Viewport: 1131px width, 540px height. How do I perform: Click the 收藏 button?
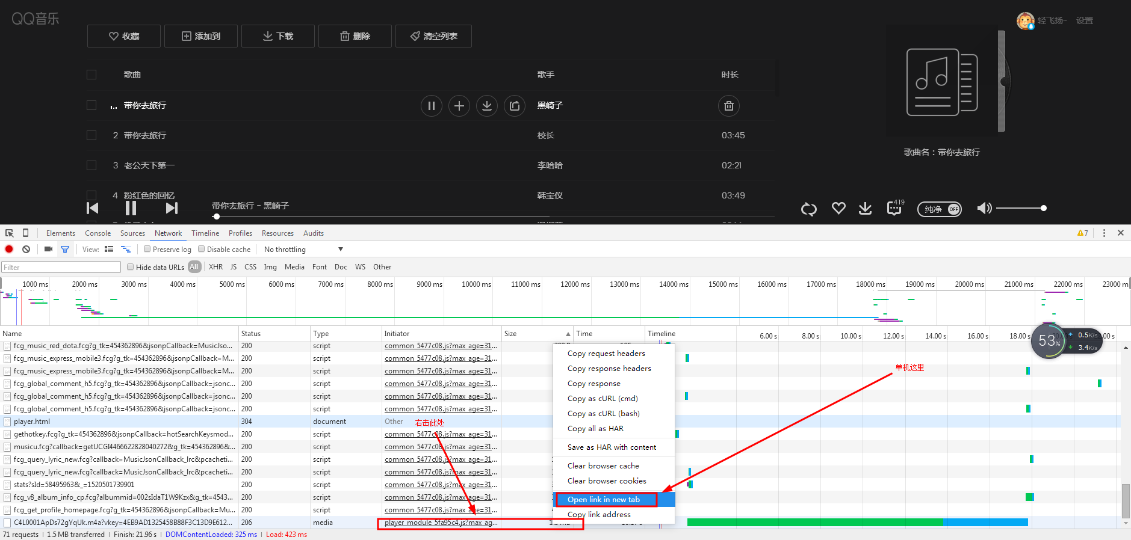click(x=124, y=36)
